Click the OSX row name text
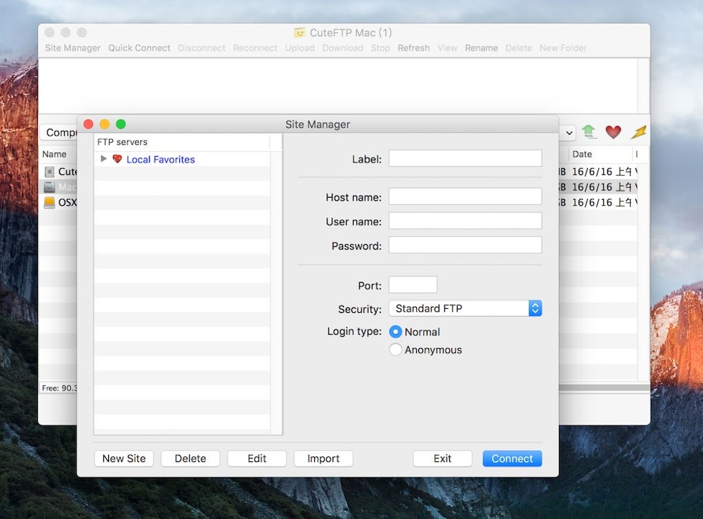 (68, 203)
